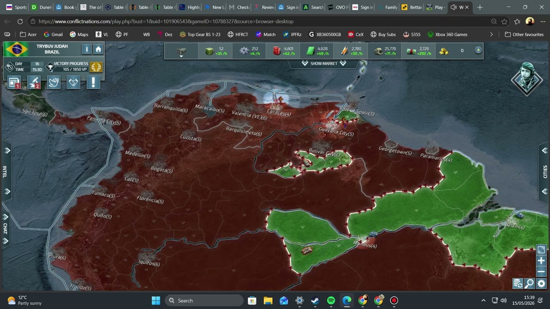Screen dimensions: 550x309
Task: Reload the page
Action: click(20, 21)
